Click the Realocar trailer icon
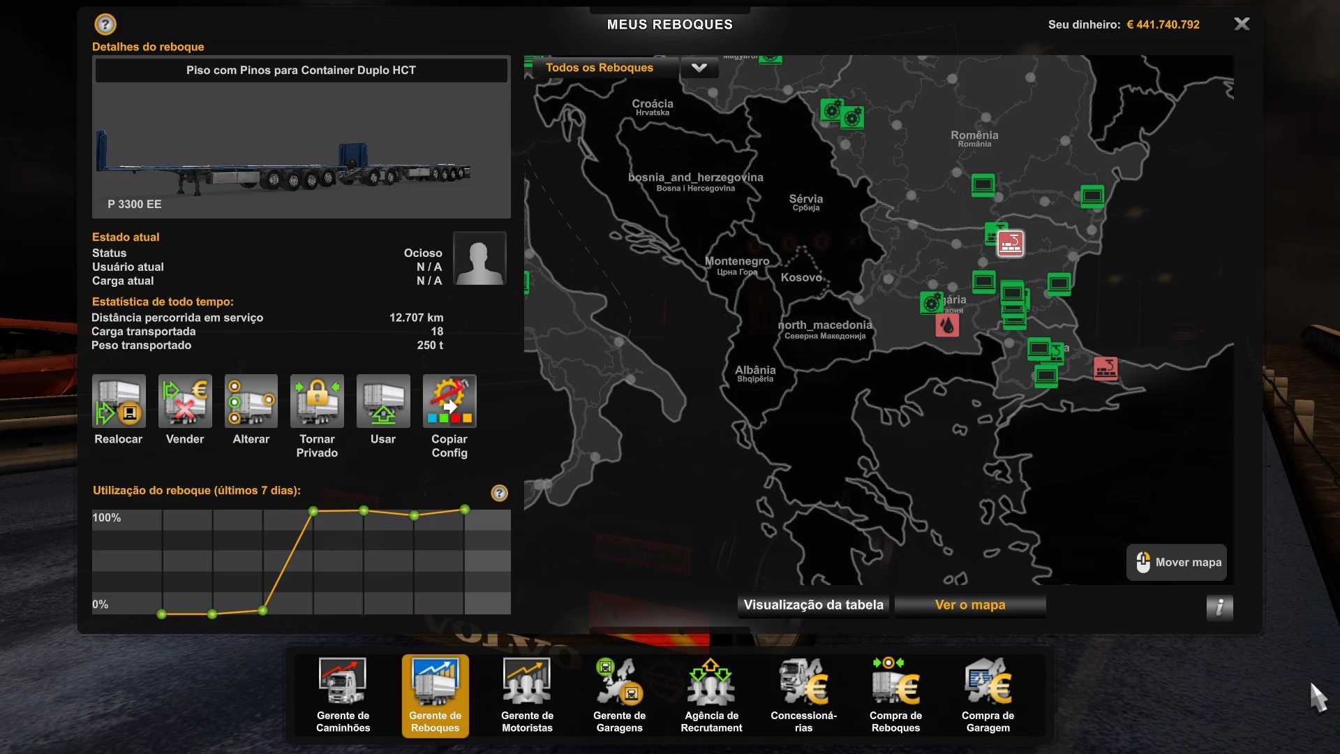Image resolution: width=1340 pixels, height=754 pixels. [x=119, y=401]
